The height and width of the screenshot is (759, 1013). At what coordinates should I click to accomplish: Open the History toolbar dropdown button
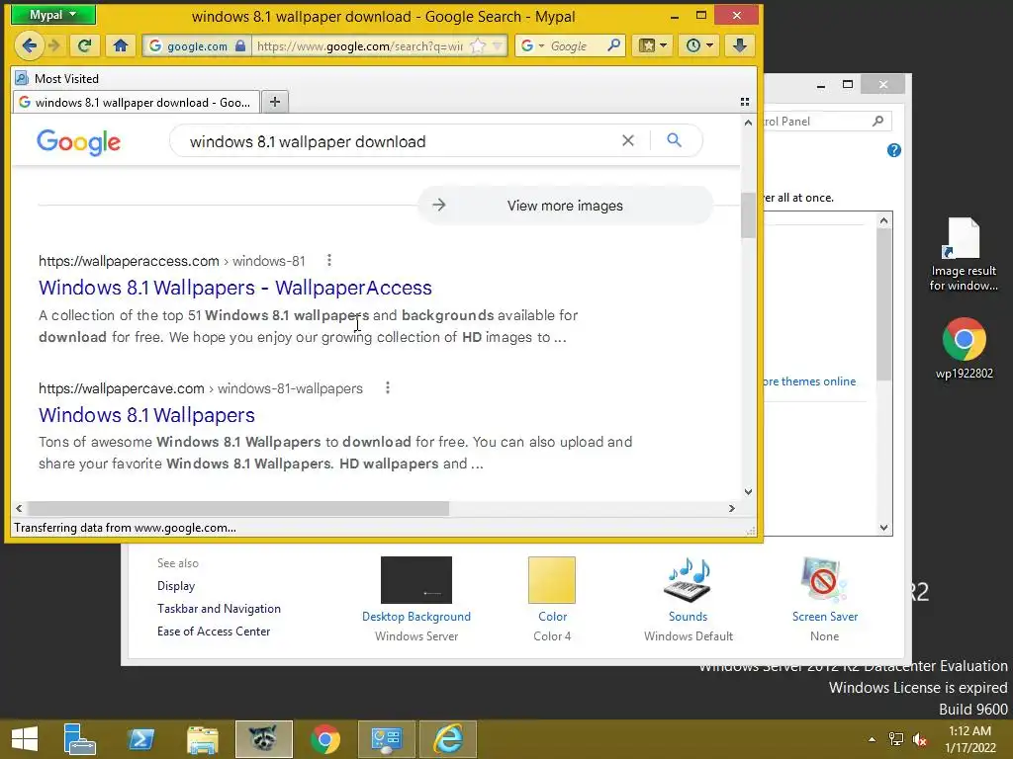(699, 45)
